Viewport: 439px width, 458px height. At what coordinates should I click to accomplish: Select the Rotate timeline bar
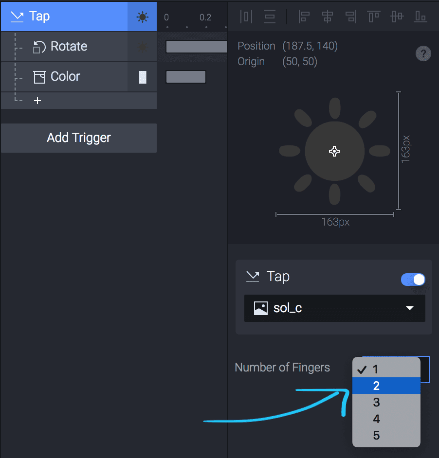tap(196, 47)
